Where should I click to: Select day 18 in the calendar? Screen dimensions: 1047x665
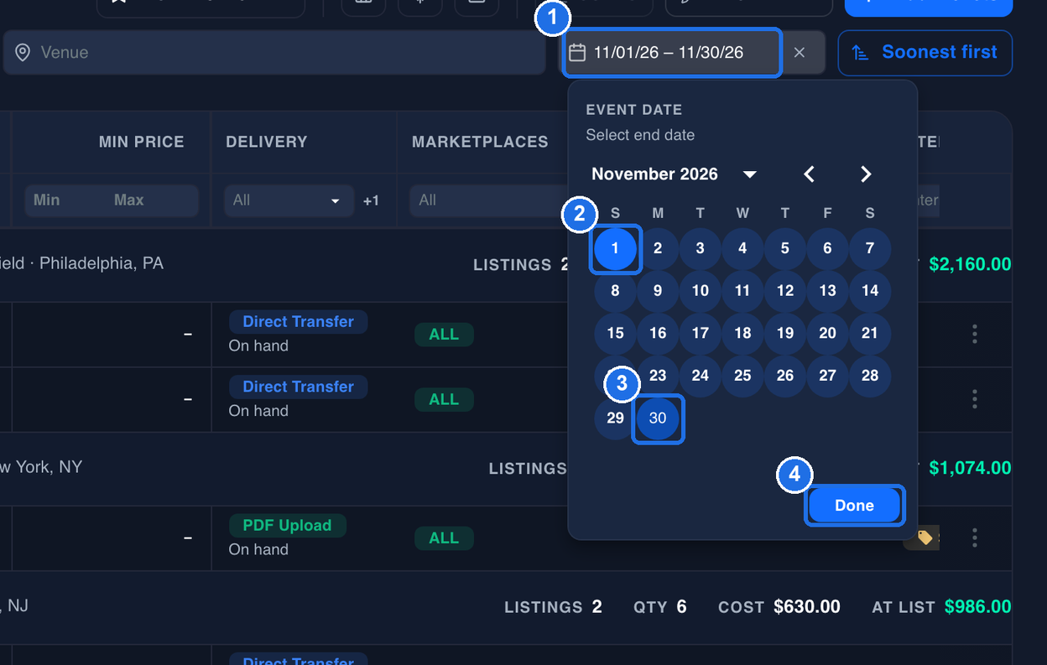tap(742, 333)
